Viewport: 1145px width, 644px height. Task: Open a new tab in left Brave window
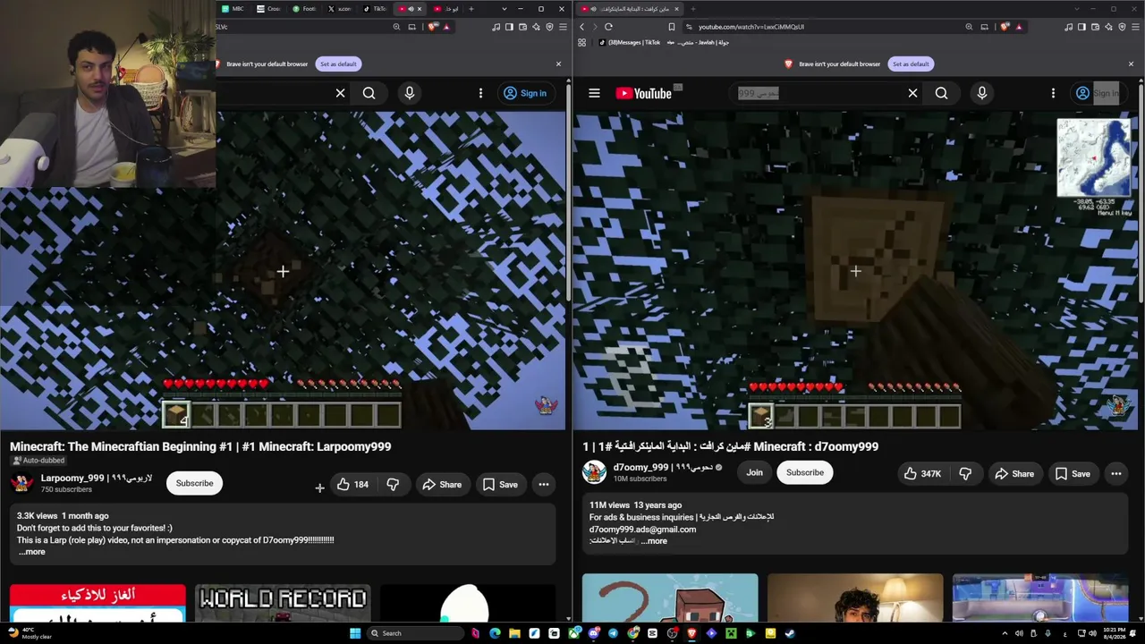point(471,9)
